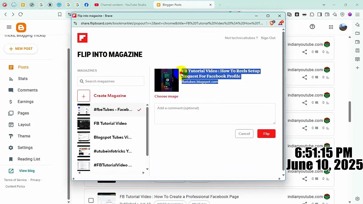This screenshot has width=363, height=204.
Task: Add item with sidebar plus icon
Action: tap(357, 68)
